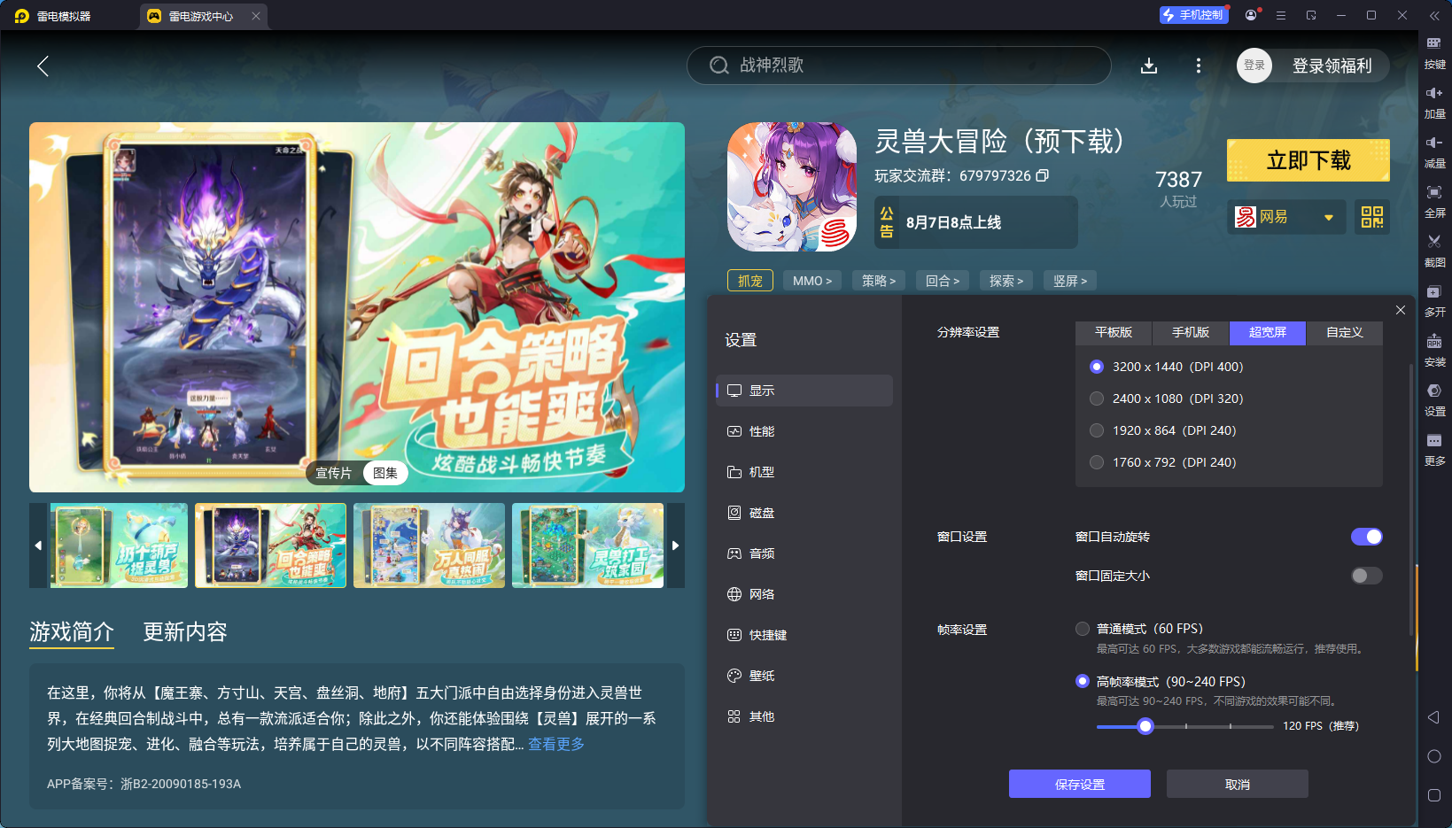Switch gallery to 宣传片
Screen dimensions: 1452x828
coord(334,473)
